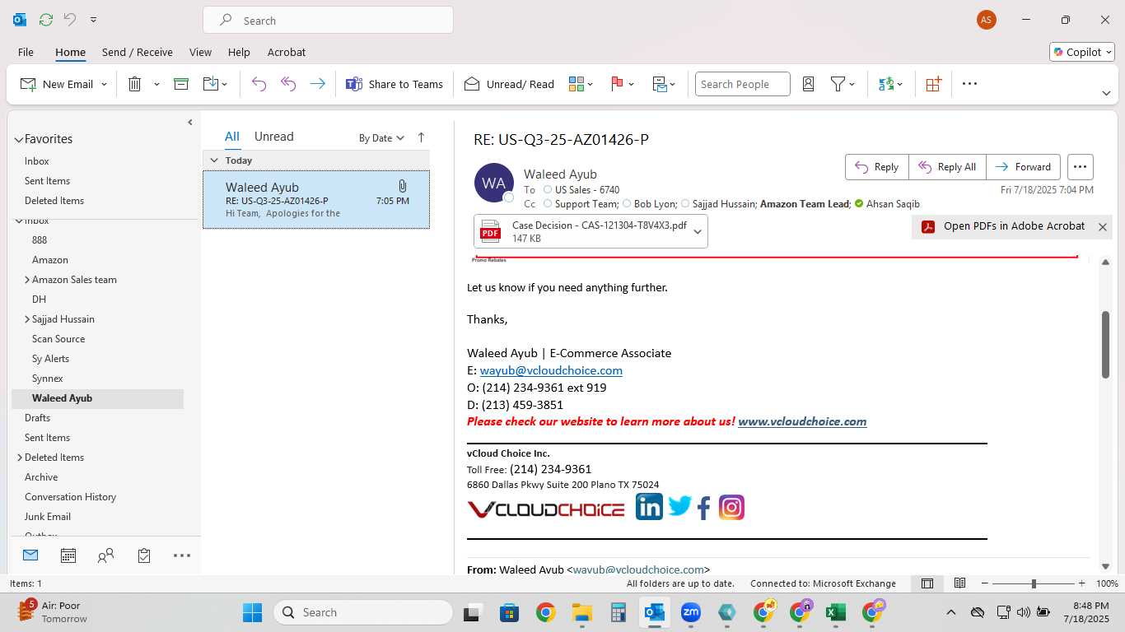This screenshot has width=1125, height=632.
Task: Open the Copilot dropdown
Action: [x=1083, y=52]
